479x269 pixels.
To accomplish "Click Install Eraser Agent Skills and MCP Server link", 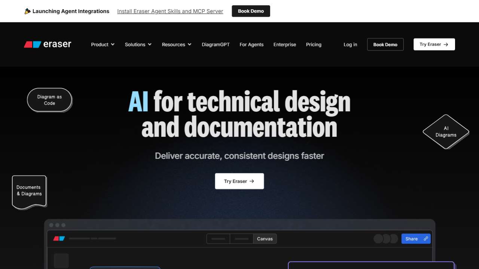I will (170, 11).
